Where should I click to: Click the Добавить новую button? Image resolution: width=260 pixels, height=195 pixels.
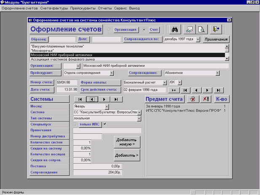tap(127, 142)
